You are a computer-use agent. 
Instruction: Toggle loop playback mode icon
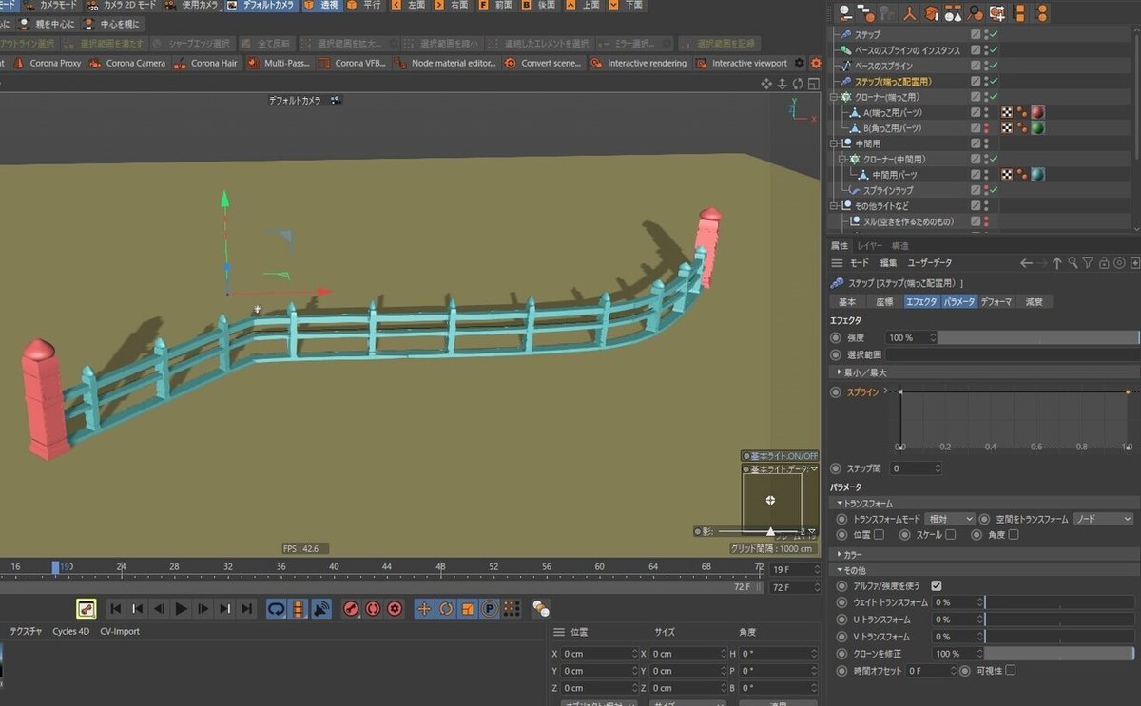click(x=277, y=608)
